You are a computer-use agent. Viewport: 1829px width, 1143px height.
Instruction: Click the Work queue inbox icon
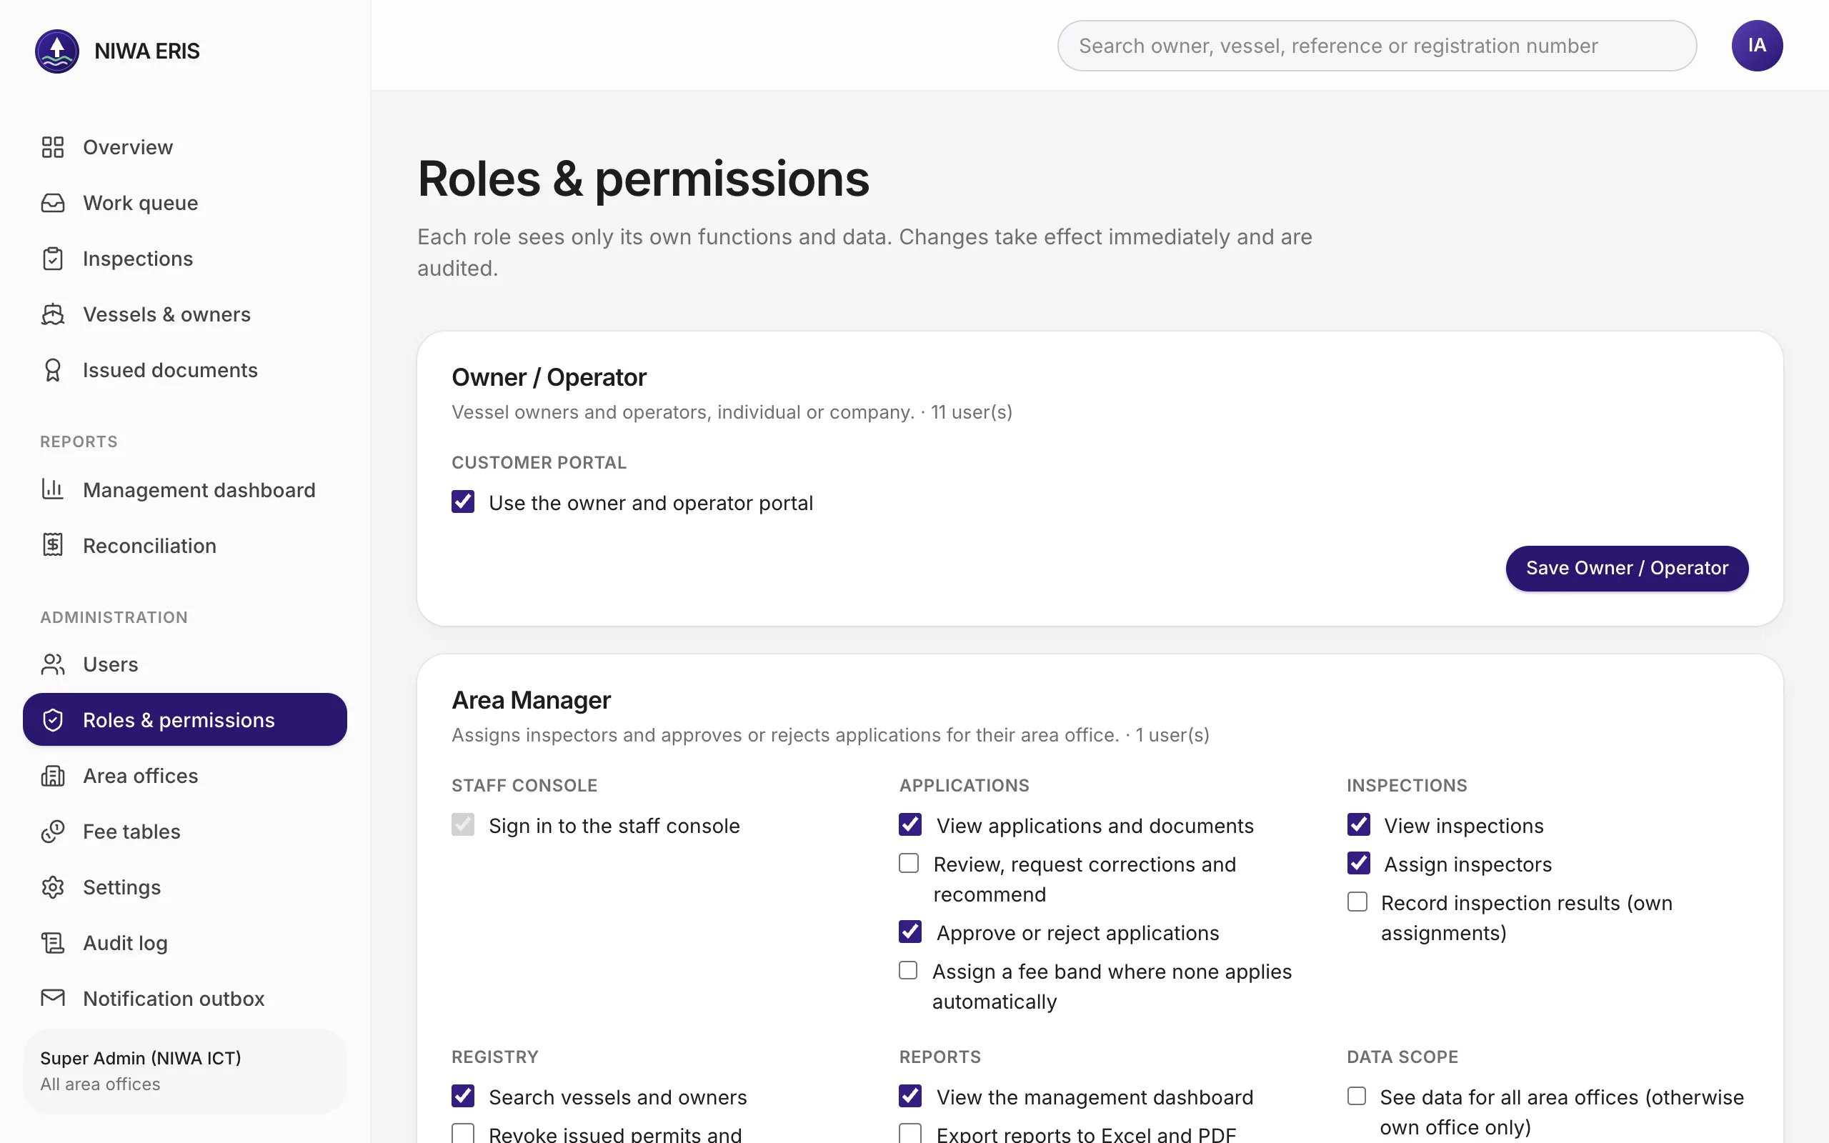coord(53,203)
